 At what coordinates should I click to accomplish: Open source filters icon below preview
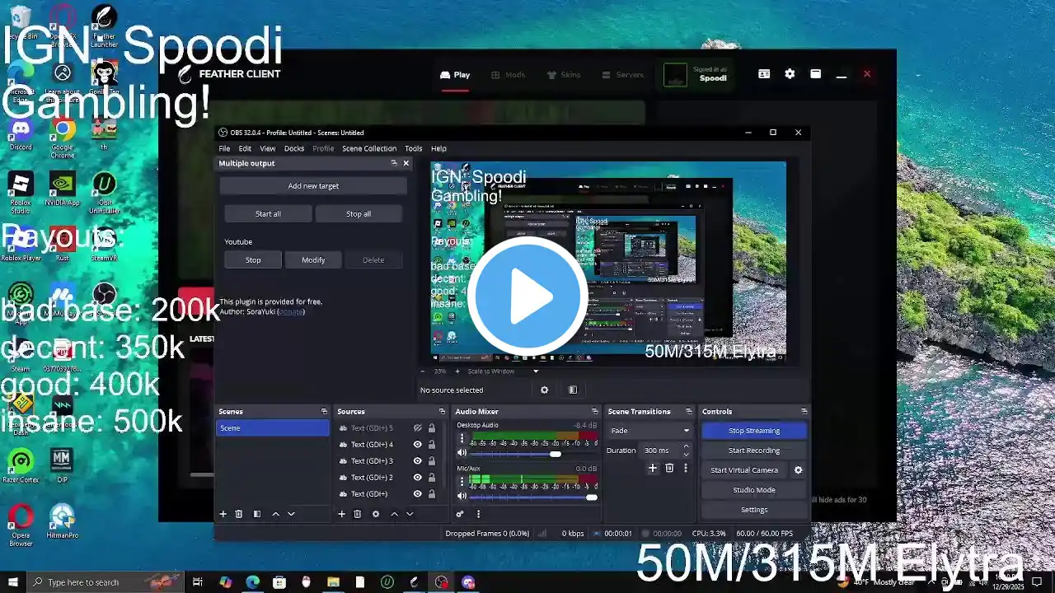click(573, 390)
